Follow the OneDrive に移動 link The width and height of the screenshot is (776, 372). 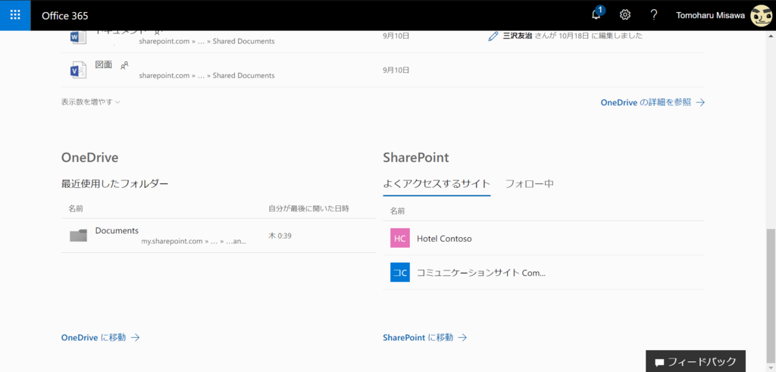pos(101,337)
